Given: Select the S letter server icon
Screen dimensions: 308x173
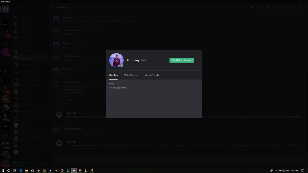Looking at the screenshot, I should coord(6,62).
